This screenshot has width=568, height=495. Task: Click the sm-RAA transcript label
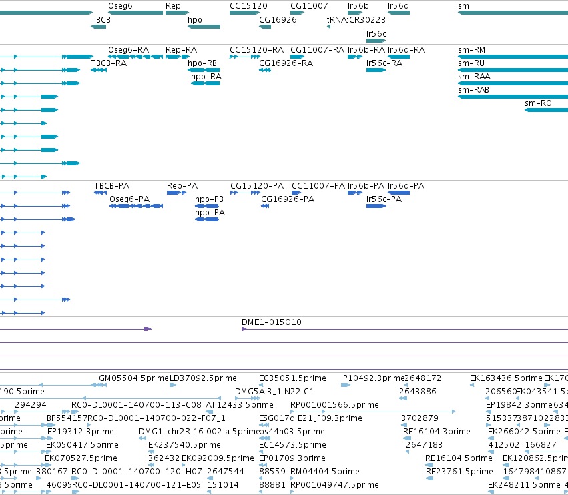pos(474,77)
